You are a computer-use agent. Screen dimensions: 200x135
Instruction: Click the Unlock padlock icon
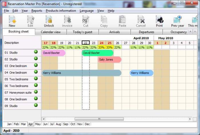click(x=49, y=20)
